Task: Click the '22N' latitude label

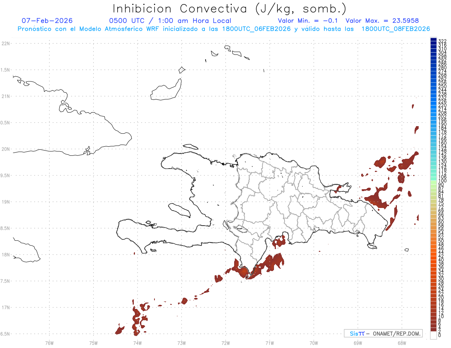Action: (x=6, y=44)
